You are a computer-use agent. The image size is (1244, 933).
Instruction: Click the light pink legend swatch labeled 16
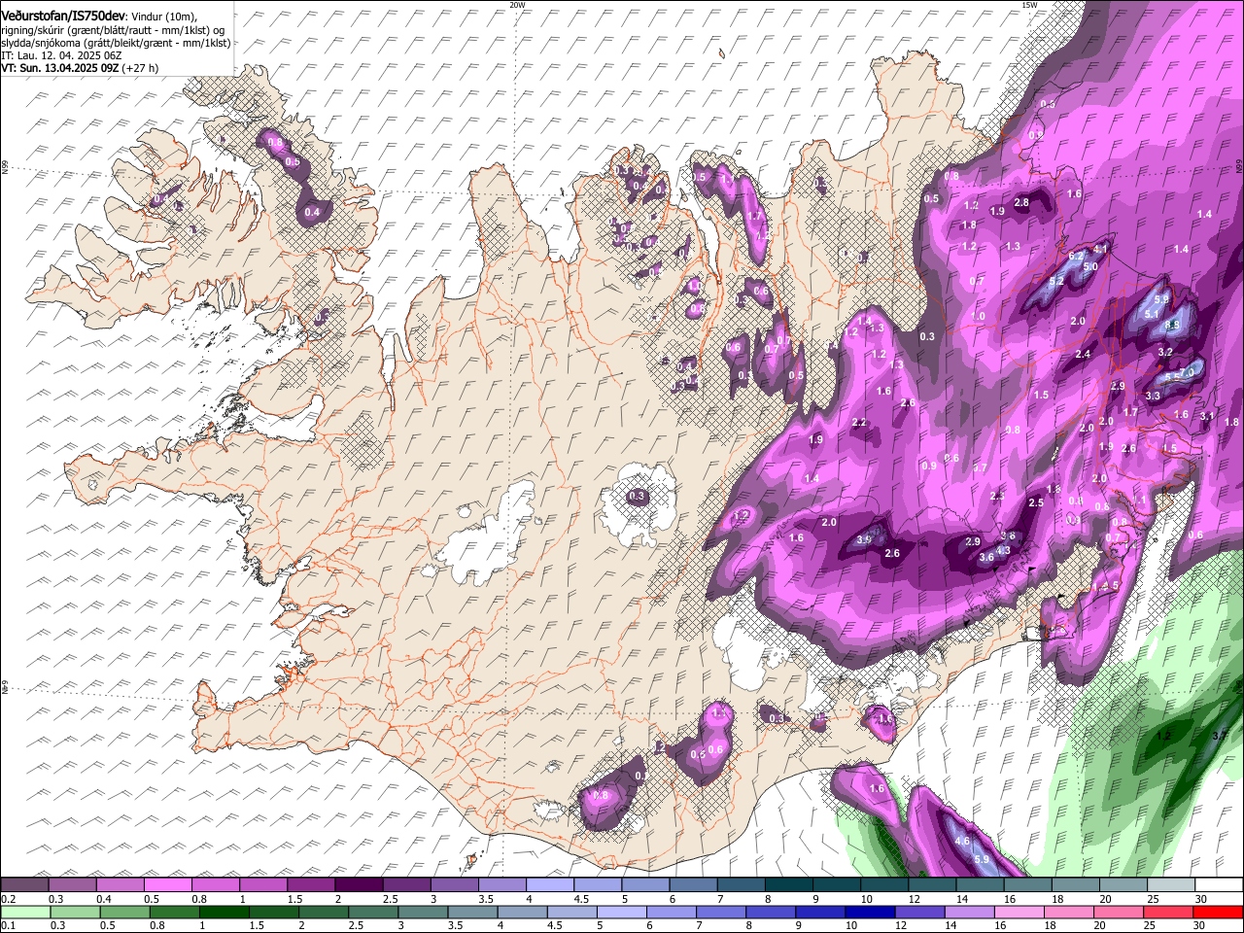(1019, 912)
